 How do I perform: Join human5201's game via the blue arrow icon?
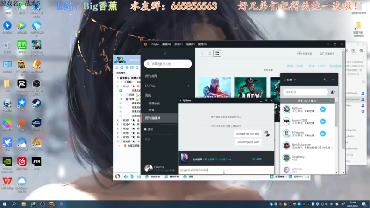pos(322,122)
